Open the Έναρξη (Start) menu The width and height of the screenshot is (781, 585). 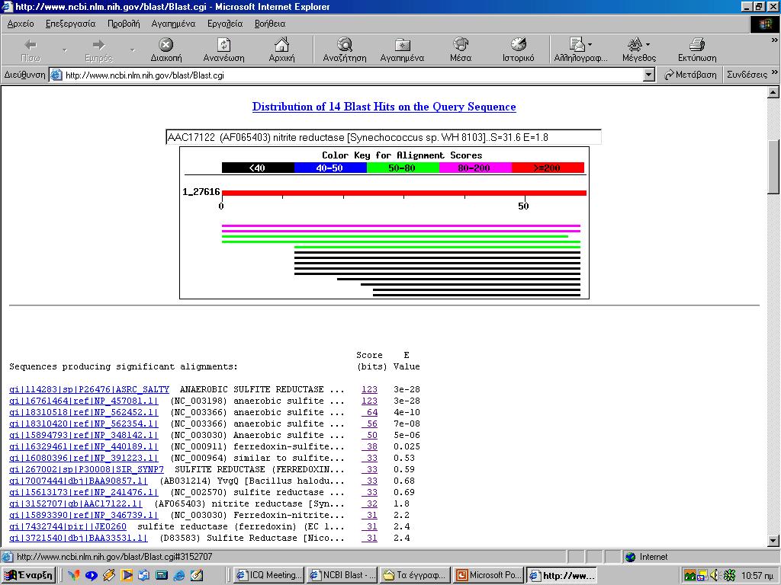tap(28, 575)
